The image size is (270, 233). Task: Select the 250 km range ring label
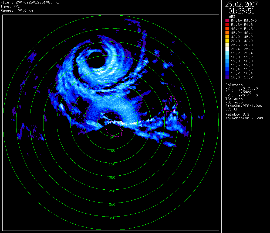tap(112, 191)
